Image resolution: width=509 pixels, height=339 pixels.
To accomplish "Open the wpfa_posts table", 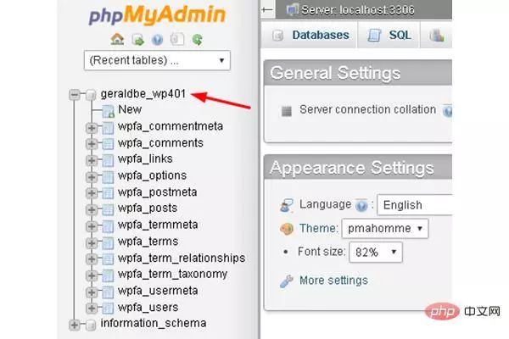I will 148,208.
